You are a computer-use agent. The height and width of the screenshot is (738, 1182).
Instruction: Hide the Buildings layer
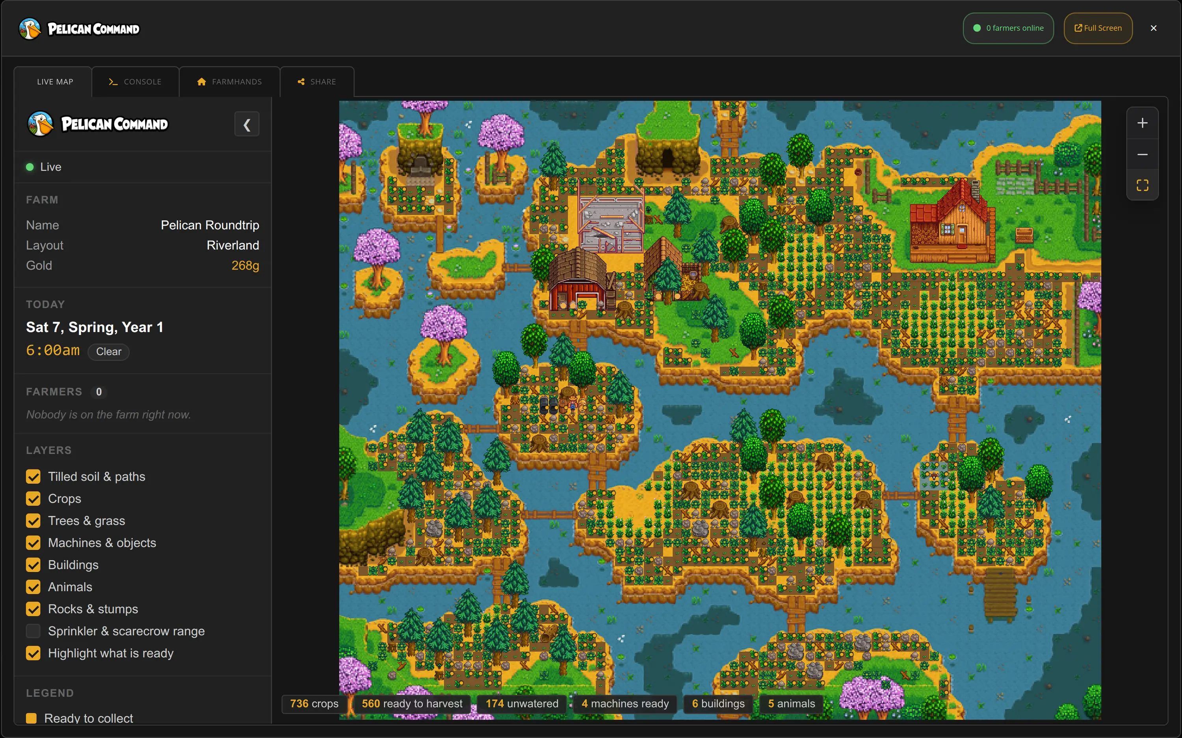click(x=33, y=565)
